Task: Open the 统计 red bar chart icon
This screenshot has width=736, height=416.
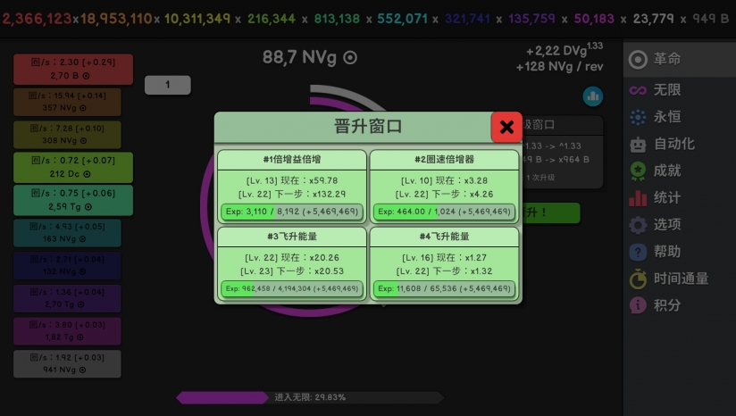Action: [638, 198]
